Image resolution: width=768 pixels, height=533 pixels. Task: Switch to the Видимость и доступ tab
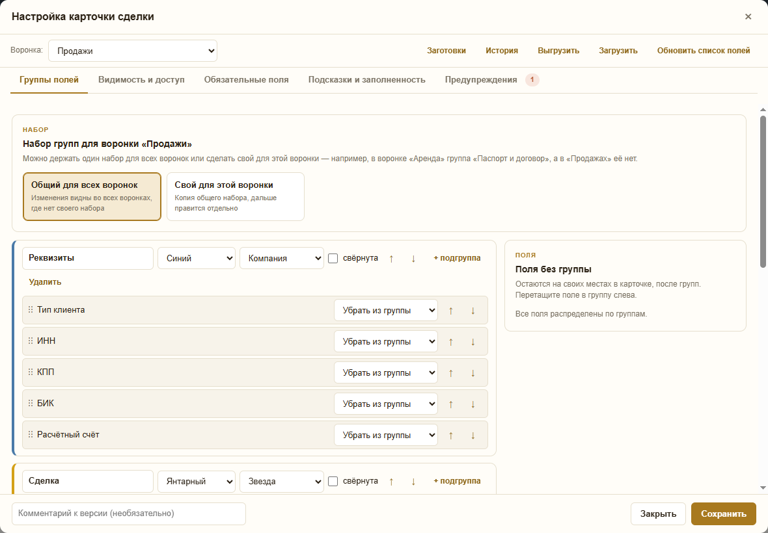tap(141, 80)
